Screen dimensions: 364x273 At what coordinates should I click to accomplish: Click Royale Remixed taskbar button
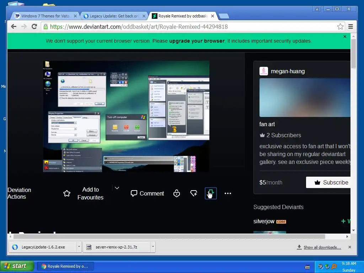65,266
